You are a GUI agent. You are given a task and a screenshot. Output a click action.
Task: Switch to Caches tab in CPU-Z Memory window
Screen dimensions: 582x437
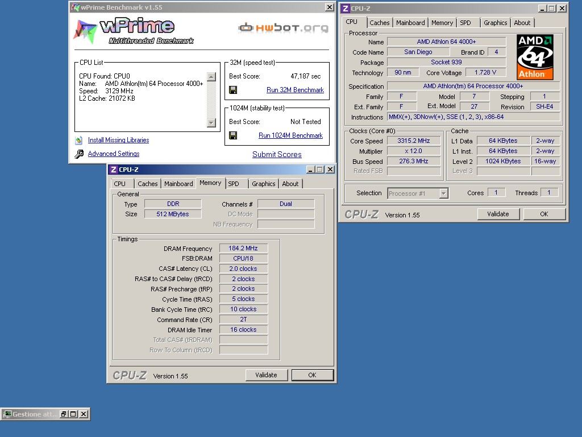pyautogui.click(x=147, y=184)
